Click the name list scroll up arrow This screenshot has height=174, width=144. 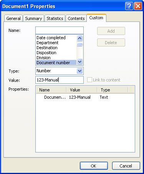(80, 38)
